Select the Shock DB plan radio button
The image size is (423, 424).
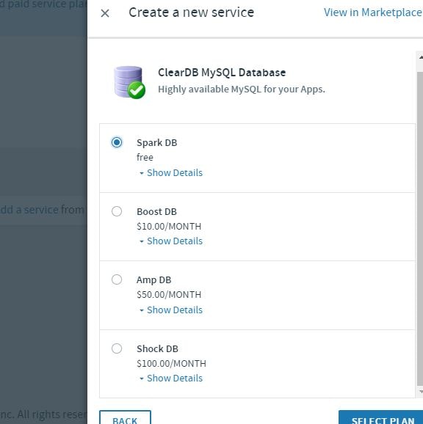pos(117,348)
